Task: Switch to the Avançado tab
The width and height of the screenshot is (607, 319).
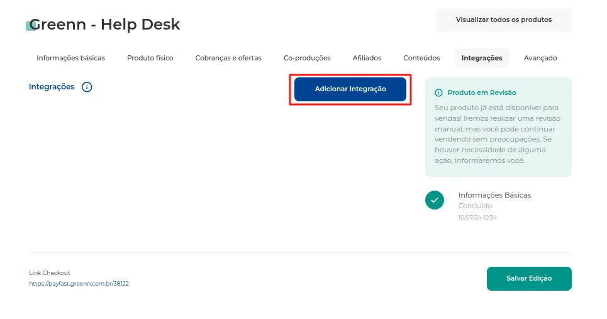Action: (540, 58)
